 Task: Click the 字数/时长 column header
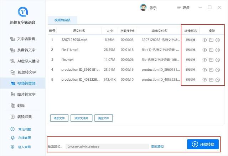[127, 31]
